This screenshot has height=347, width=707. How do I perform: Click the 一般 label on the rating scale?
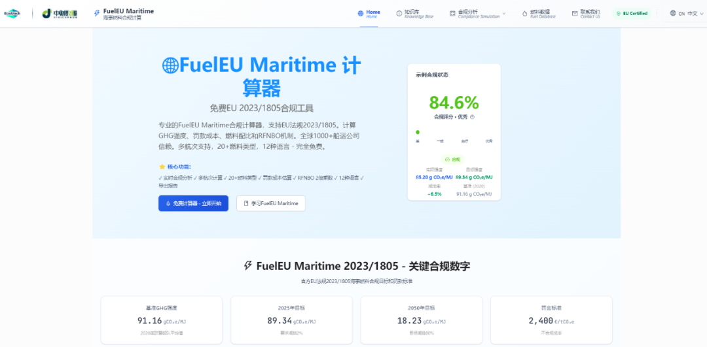440,141
